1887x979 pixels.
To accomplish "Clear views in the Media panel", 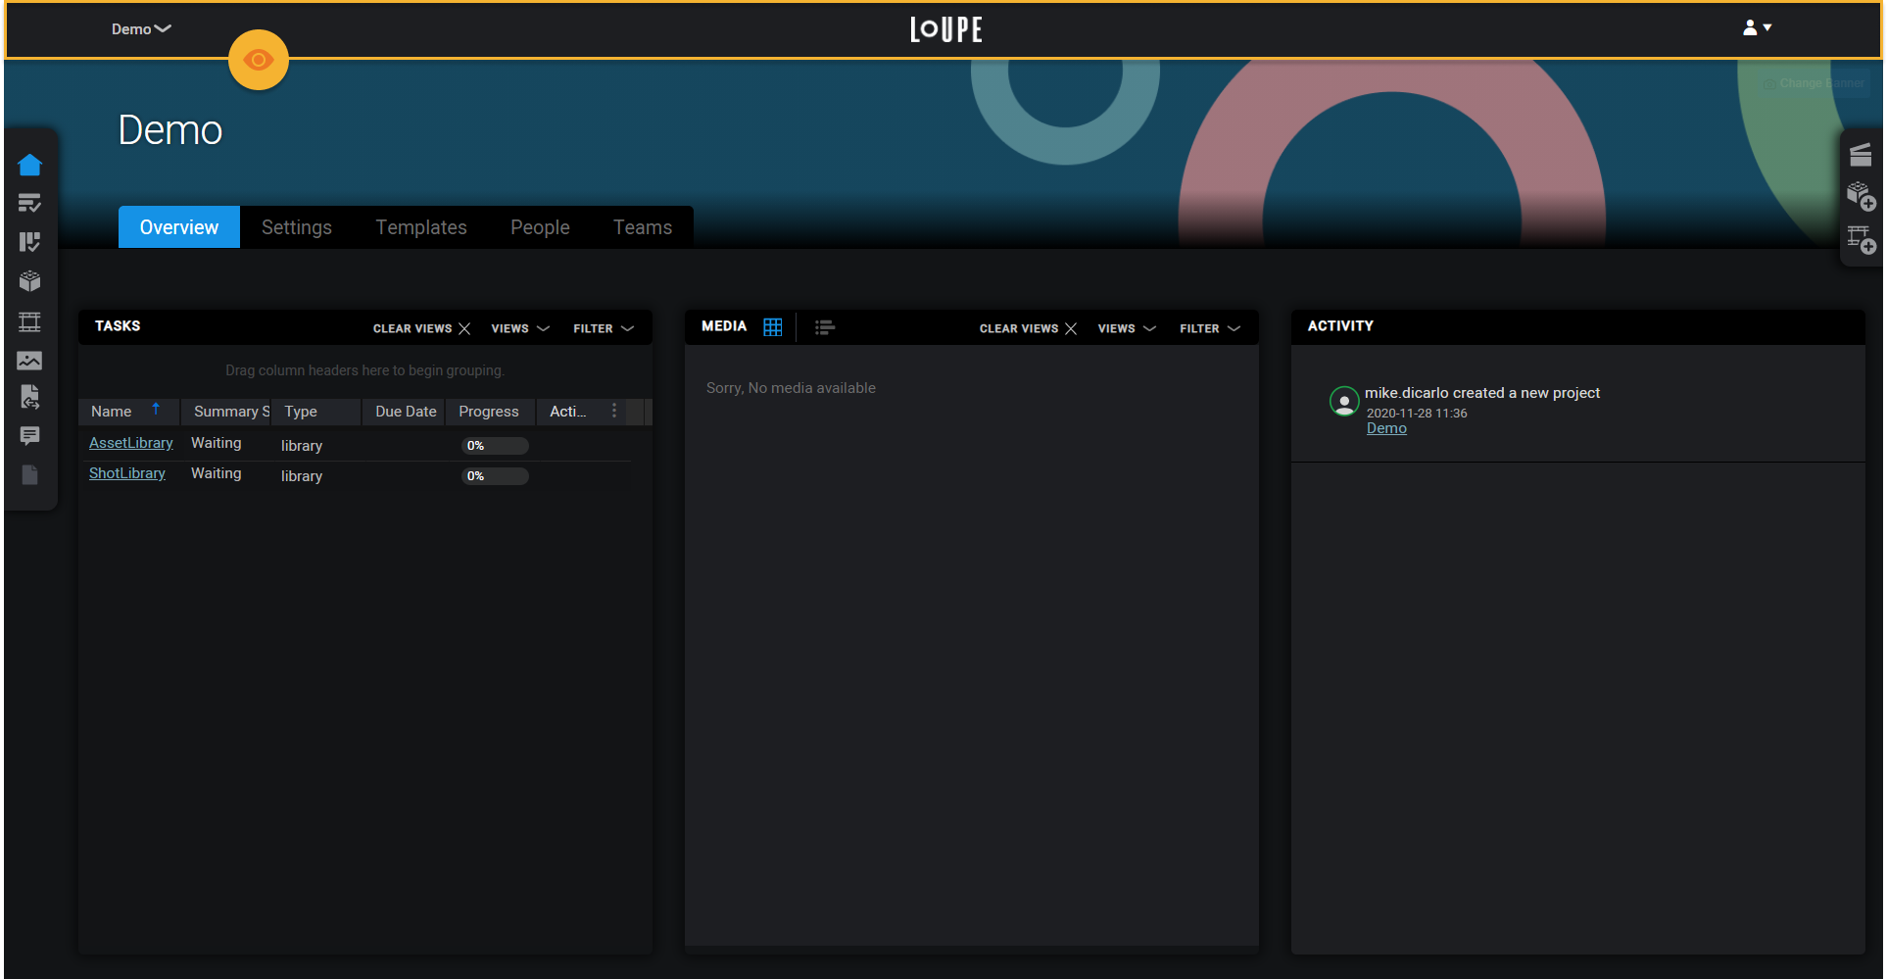I will click(1028, 328).
